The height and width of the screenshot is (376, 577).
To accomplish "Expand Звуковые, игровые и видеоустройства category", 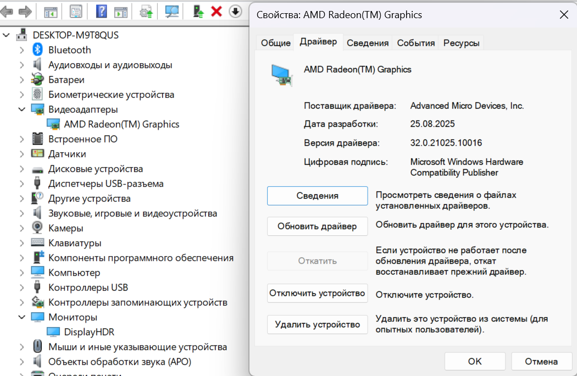I will 22,213.
